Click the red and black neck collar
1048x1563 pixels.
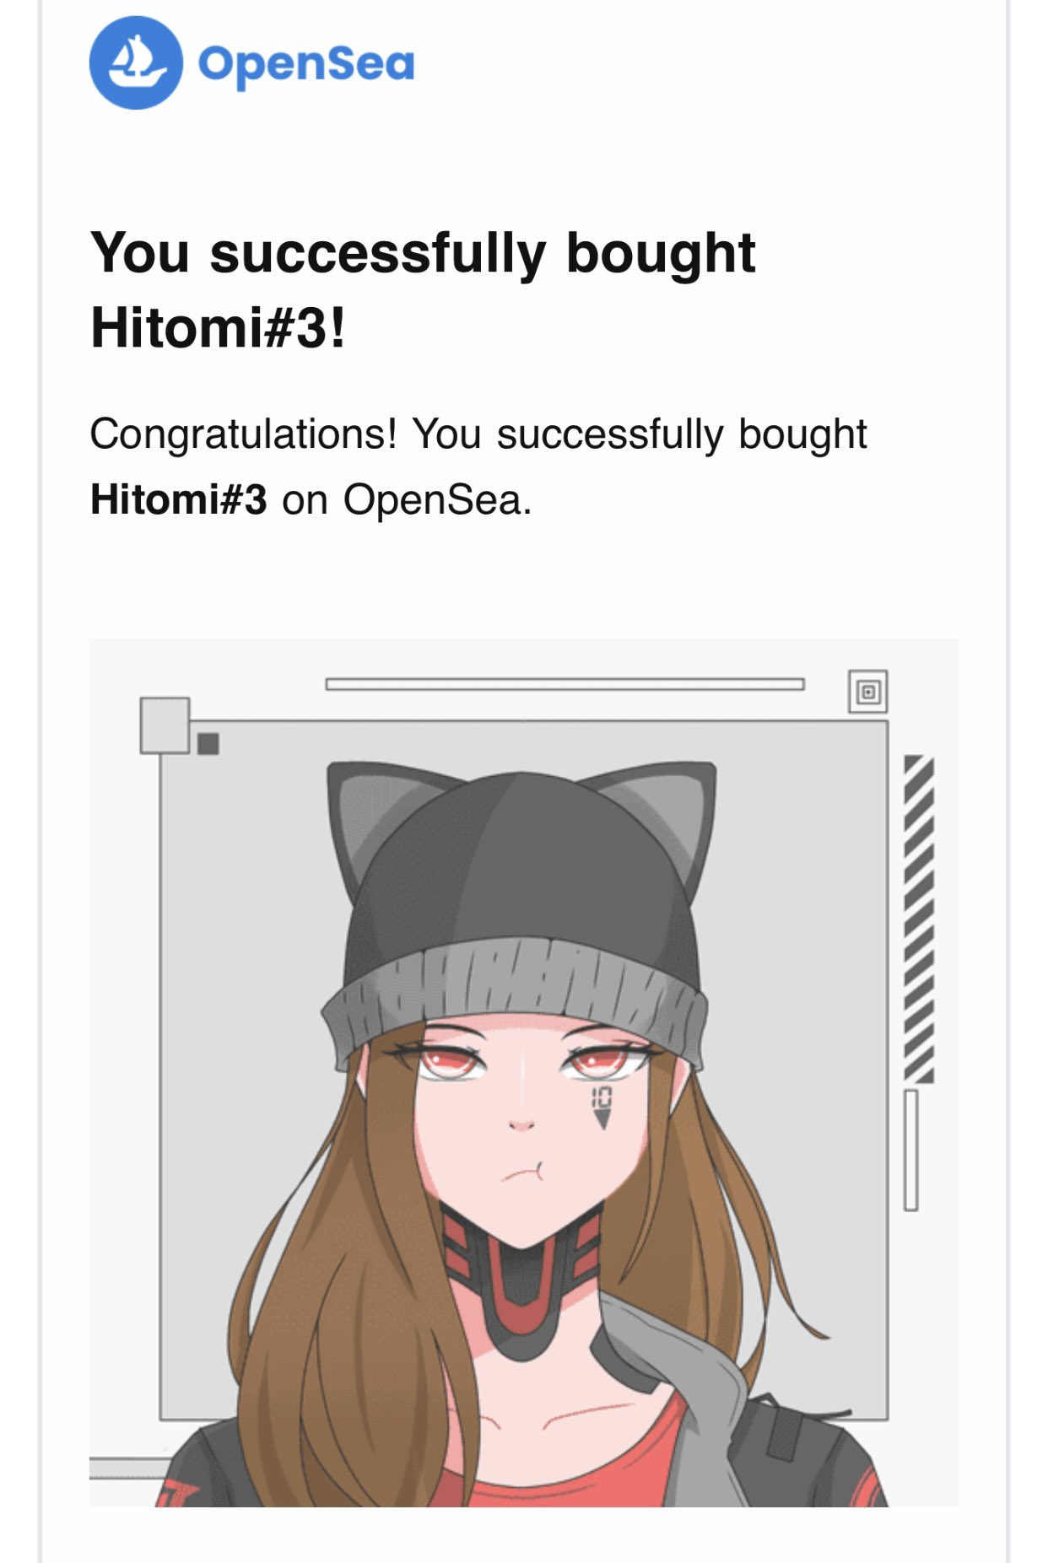click(521, 1281)
